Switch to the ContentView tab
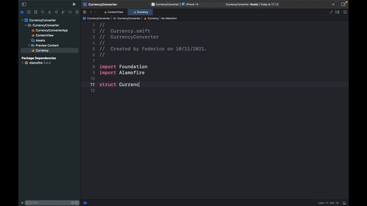The width and height of the screenshot is (367, 206). 114,12
